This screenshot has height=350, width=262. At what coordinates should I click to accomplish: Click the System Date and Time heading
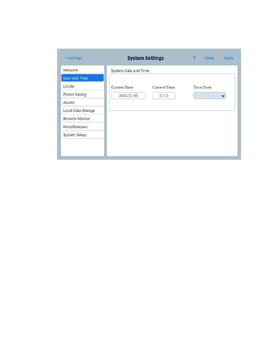(130, 71)
